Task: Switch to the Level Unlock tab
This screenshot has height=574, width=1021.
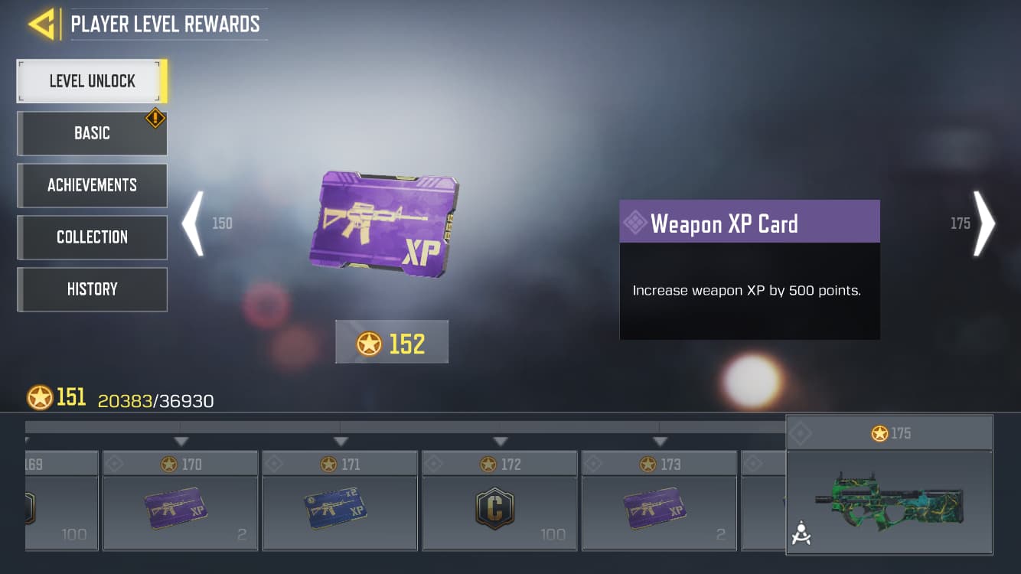Action: (92, 81)
